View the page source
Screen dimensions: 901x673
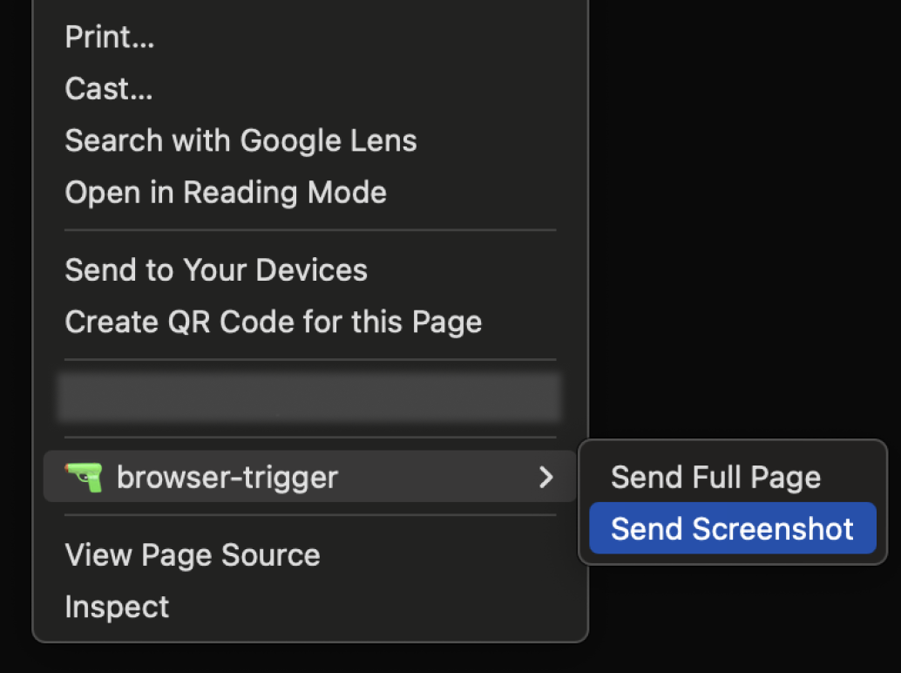192,554
